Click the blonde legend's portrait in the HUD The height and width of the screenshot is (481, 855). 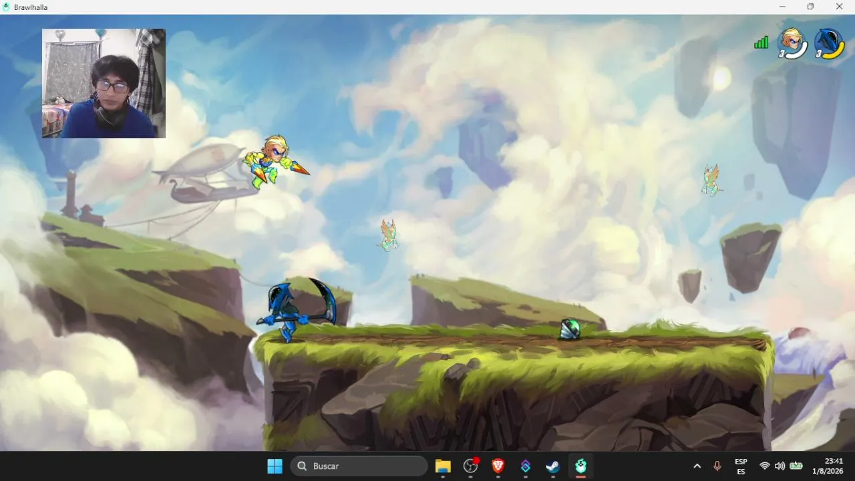[792, 43]
